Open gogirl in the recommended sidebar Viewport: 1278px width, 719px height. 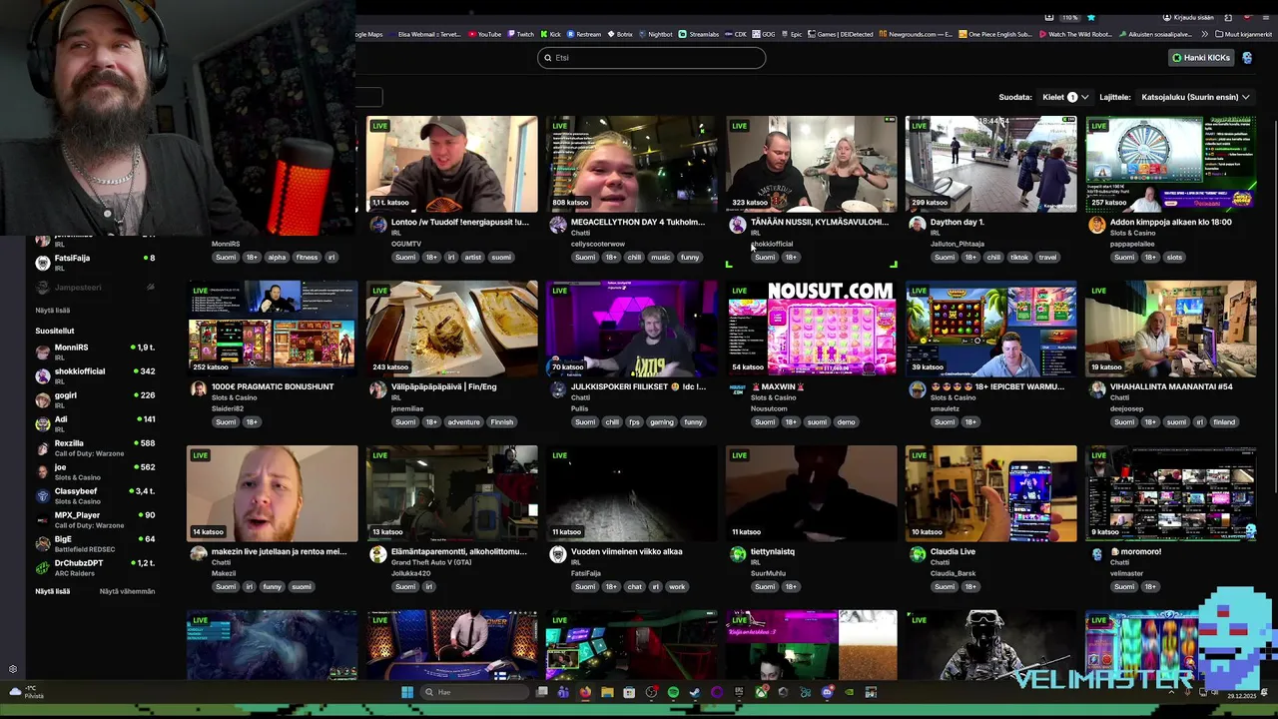pyautogui.click(x=95, y=399)
